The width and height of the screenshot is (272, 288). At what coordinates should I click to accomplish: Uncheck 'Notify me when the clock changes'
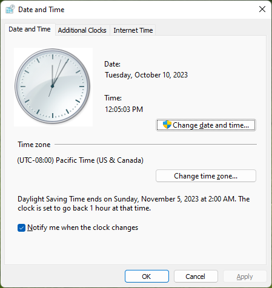21,228
